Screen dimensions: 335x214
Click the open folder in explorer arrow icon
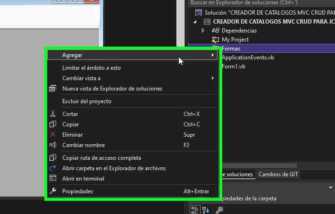[x=53, y=168]
